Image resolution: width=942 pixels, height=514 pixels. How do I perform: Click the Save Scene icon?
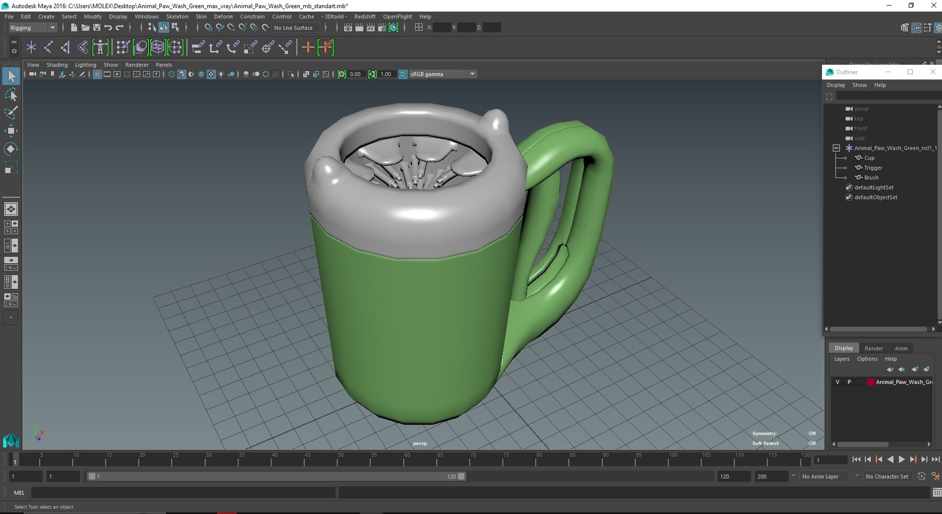97,28
